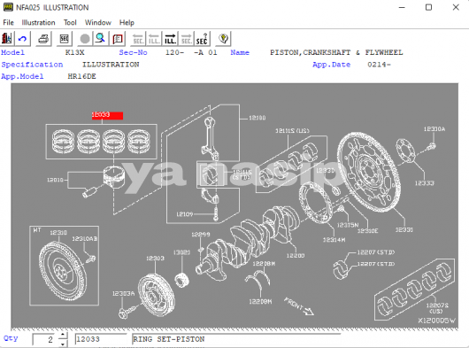This screenshot has height=348, width=469.
Task: Increase Qty with the up spinner arrow
Action: tap(63, 335)
